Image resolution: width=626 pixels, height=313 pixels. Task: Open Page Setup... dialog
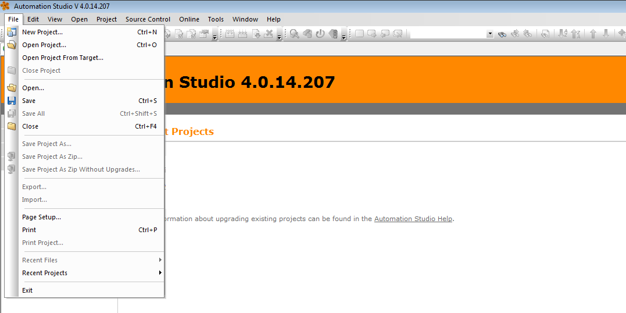85,217
